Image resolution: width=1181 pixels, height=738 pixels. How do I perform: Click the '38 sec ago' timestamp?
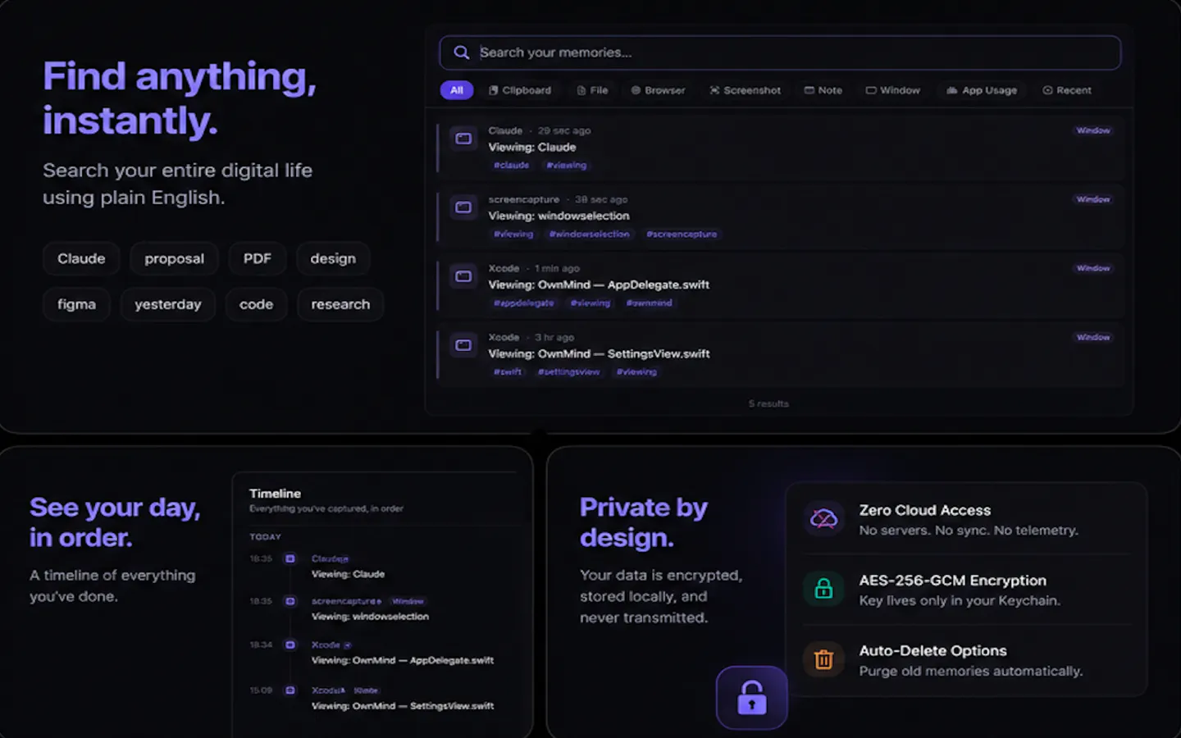(601, 199)
